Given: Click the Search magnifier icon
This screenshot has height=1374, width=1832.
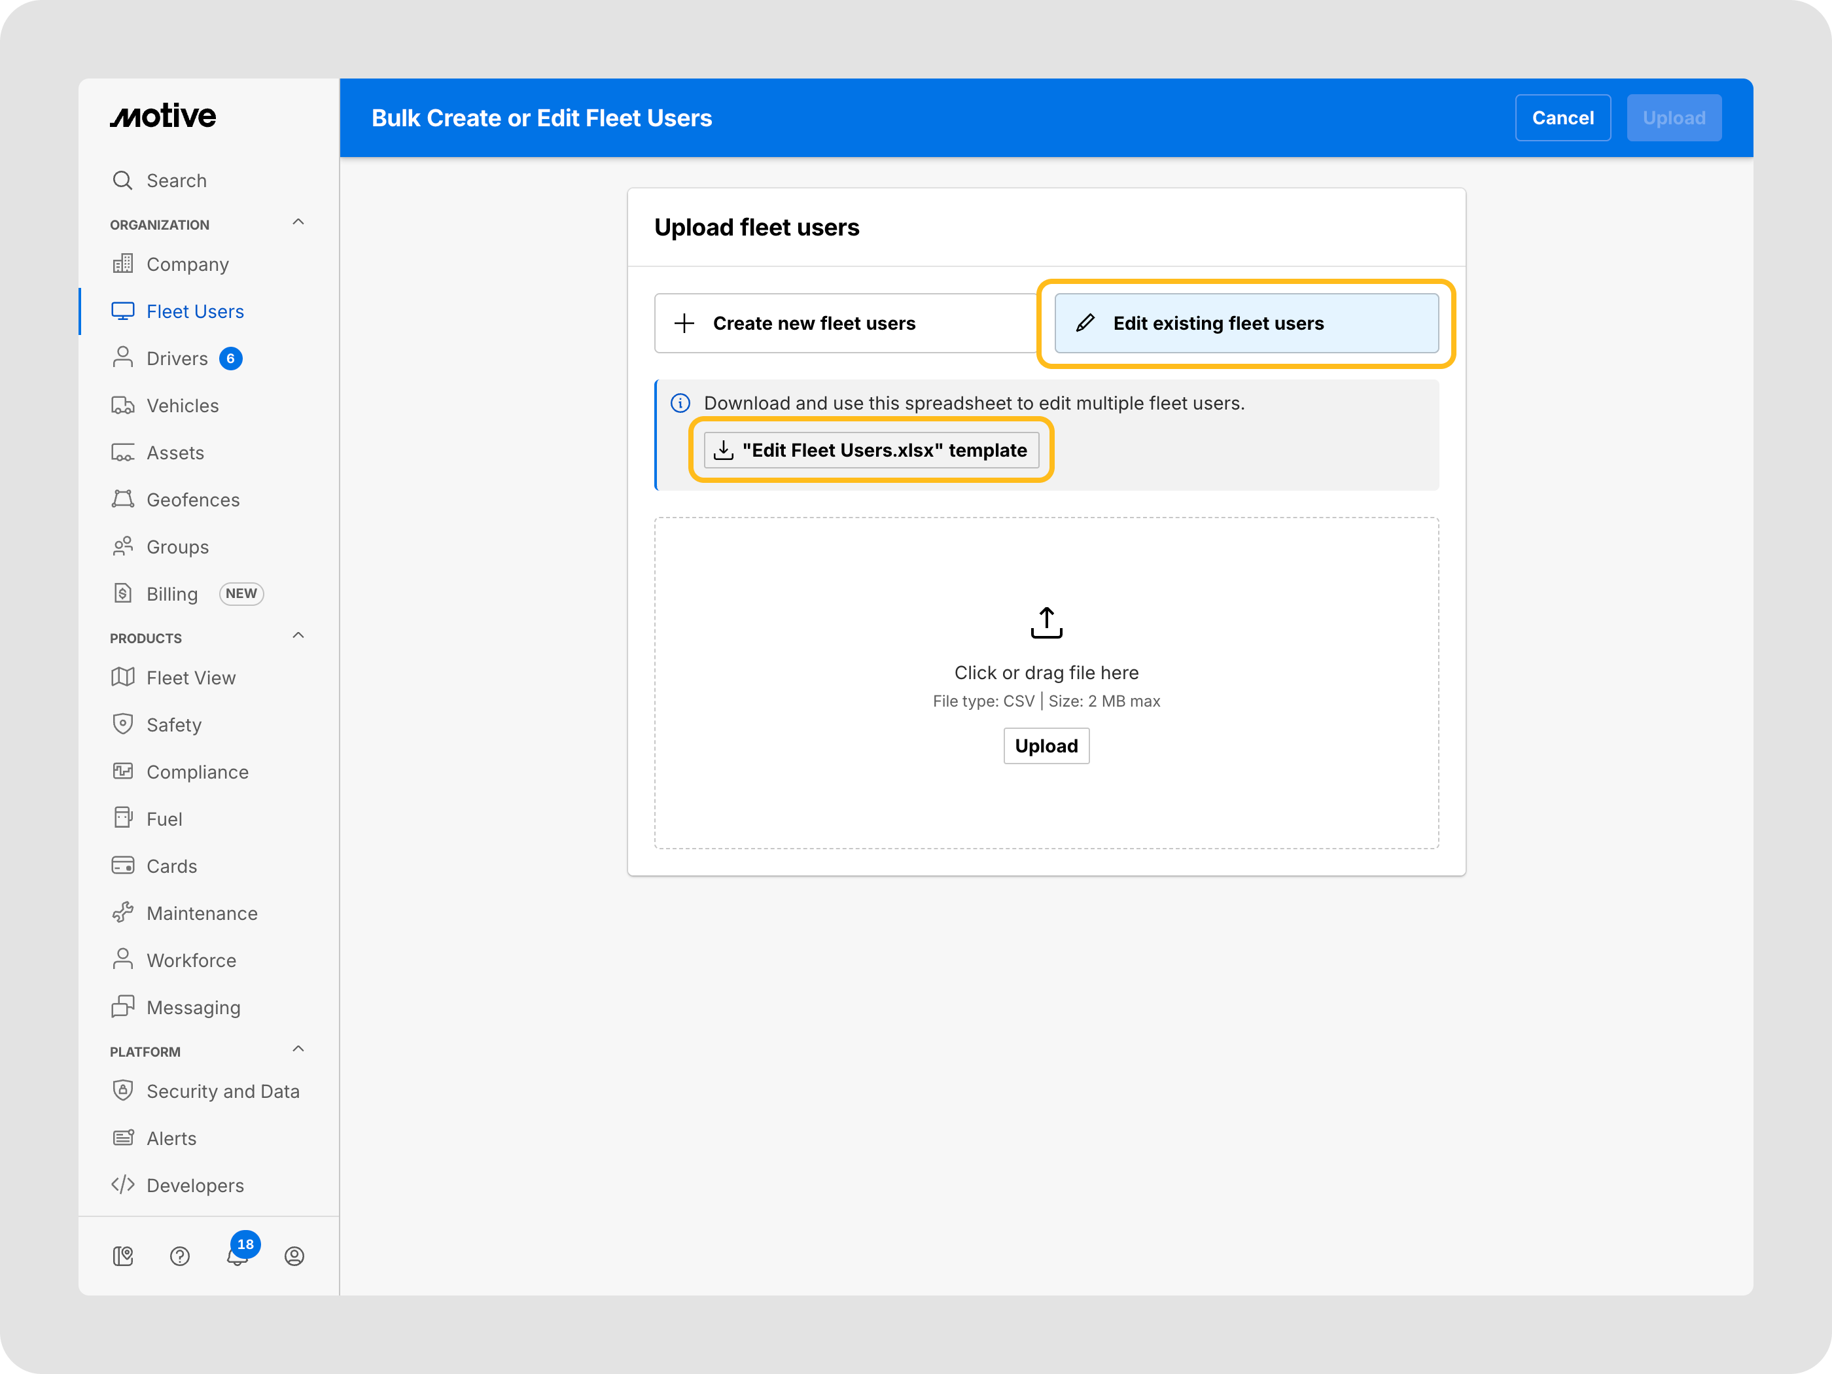Looking at the screenshot, I should tap(122, 181).
